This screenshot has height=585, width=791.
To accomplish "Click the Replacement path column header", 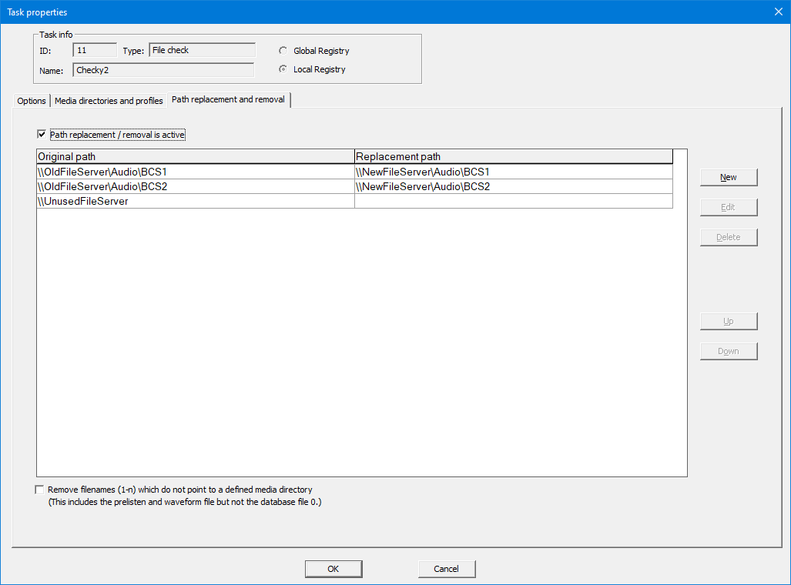I will 513,156.
